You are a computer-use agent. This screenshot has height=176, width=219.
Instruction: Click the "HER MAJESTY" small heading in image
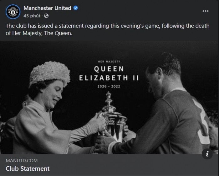point(109,61)
